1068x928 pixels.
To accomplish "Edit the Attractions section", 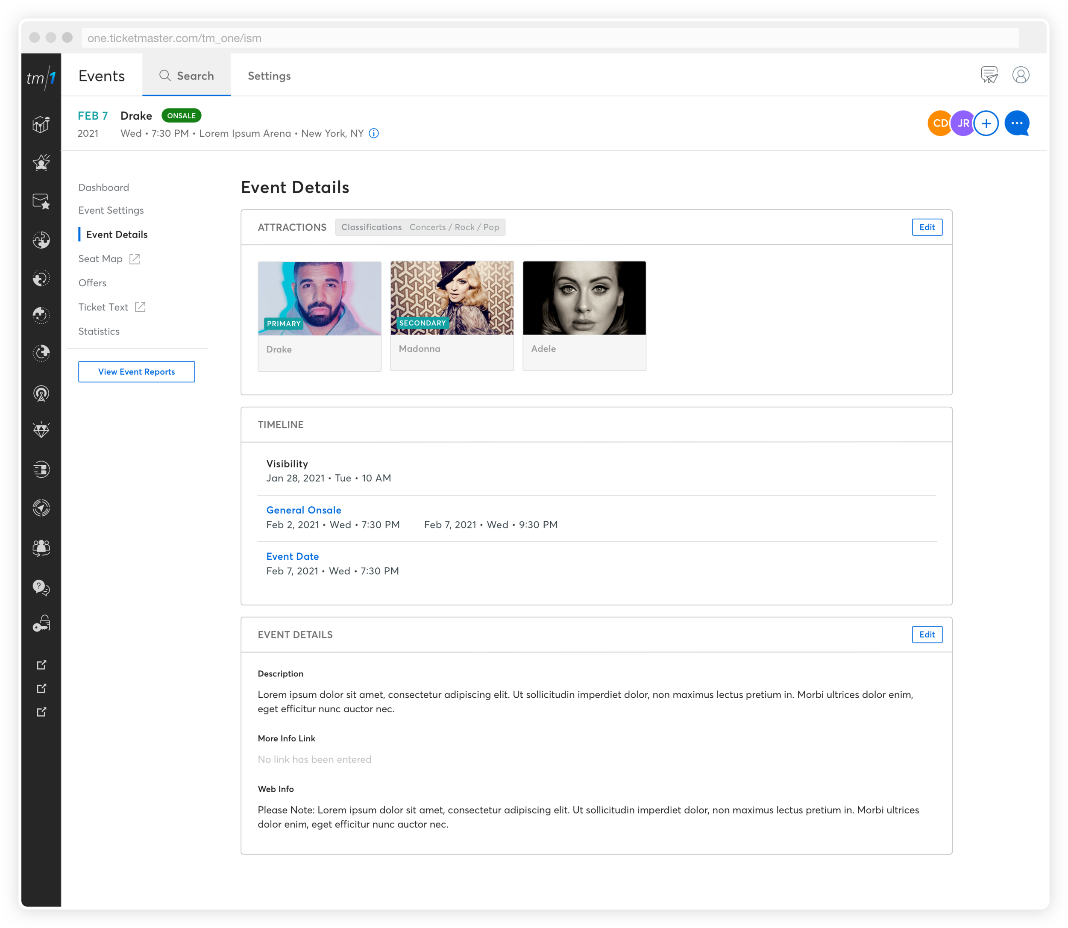I will click(927, 227).
